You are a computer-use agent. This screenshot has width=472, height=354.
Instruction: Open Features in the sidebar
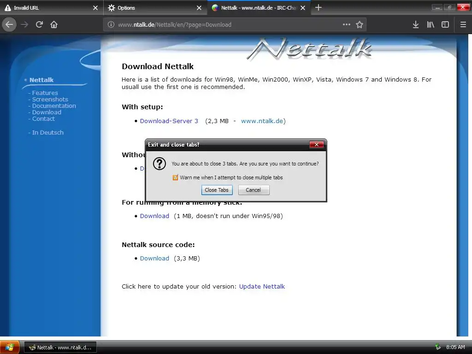[x=45, y=93]
